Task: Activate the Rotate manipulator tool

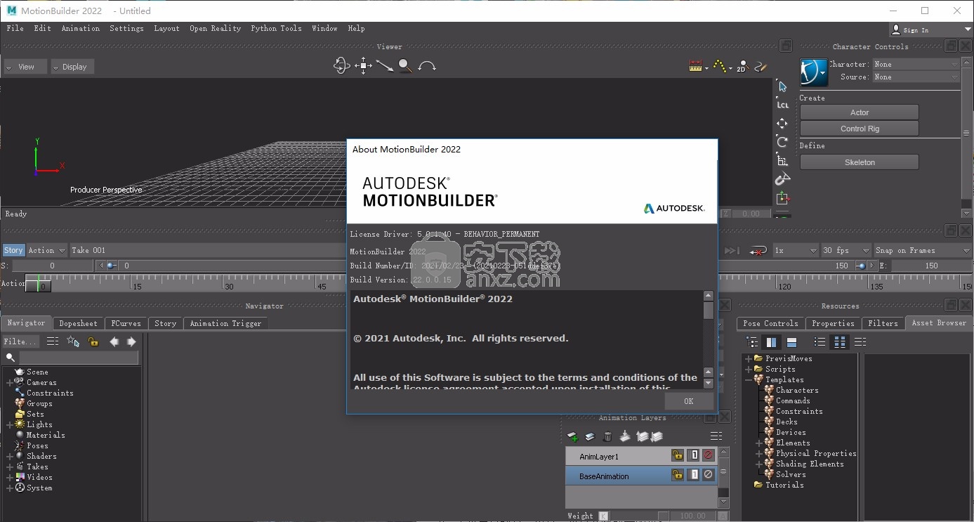Action: click(x=782, y=142)
